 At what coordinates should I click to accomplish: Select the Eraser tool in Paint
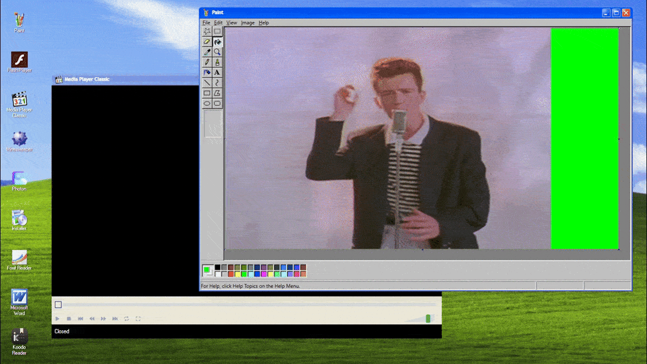tap(207, 42)
